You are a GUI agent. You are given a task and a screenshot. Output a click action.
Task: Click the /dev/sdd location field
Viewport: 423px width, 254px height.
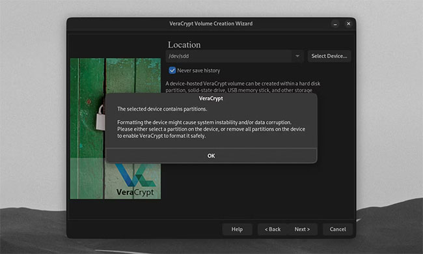pyautogui.click(x=229, y=56)
